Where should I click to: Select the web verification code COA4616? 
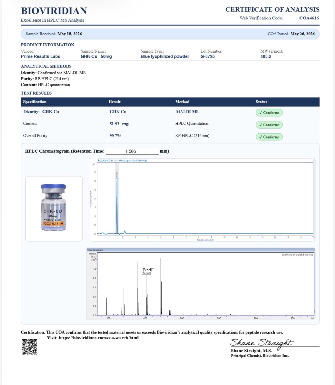309,18
